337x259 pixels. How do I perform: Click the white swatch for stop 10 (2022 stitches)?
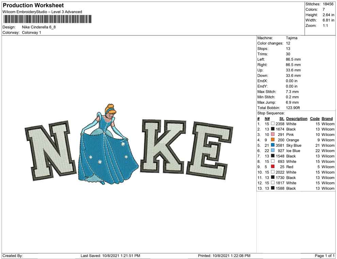click(x=273, y=172)
